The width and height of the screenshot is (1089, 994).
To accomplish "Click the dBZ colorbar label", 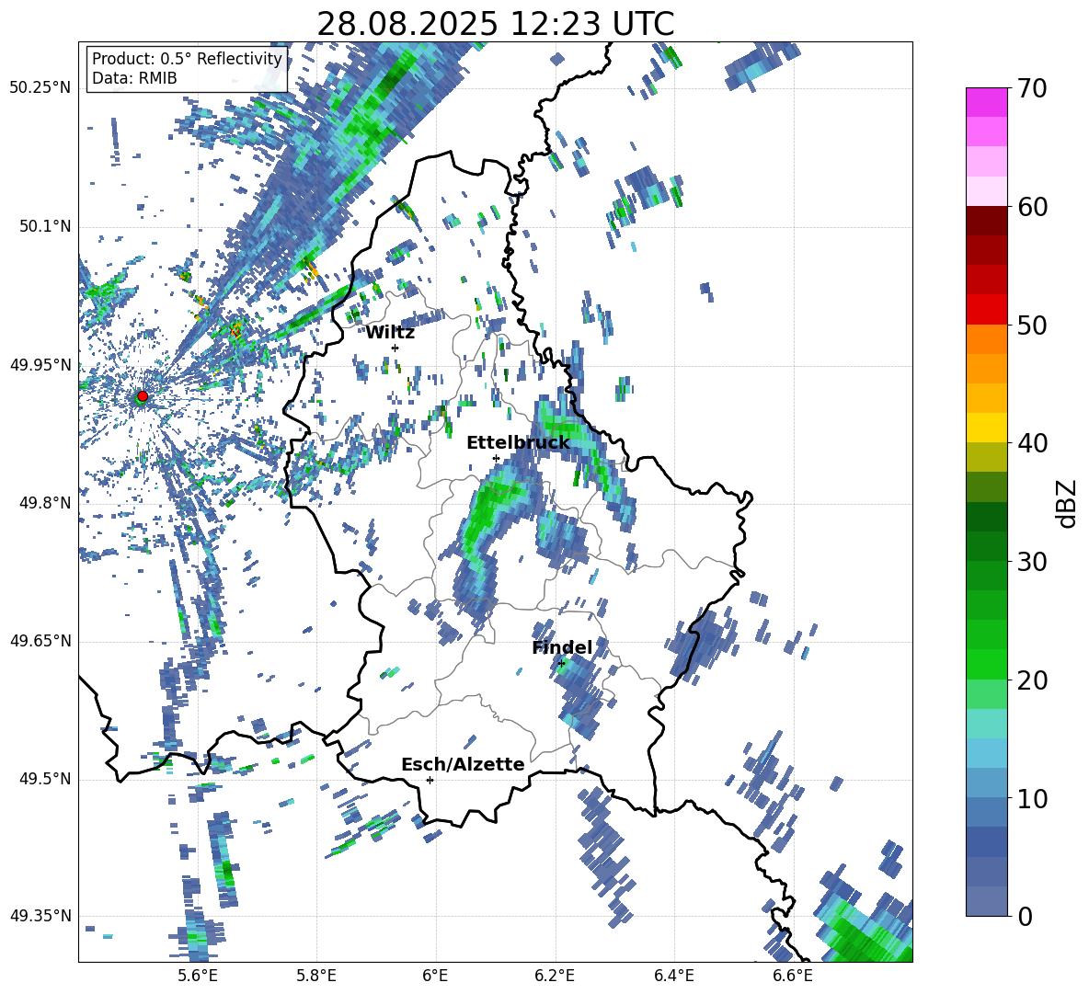I will click(x=1068, y=503).
